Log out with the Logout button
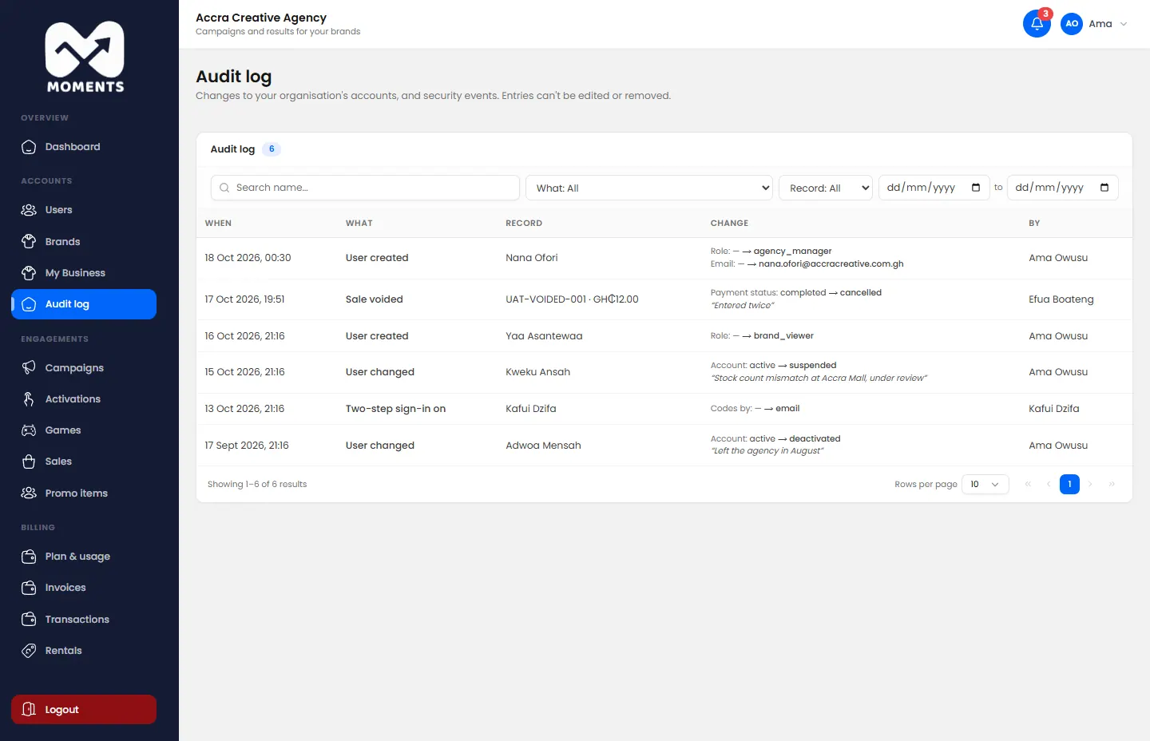The height and width of the screenshot is (741, 1150). click(x=84, y=710)
